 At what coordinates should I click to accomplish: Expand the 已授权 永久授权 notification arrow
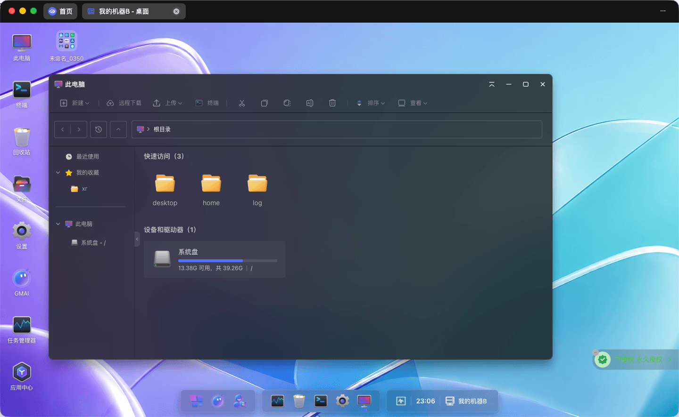(x=670, y=360)
